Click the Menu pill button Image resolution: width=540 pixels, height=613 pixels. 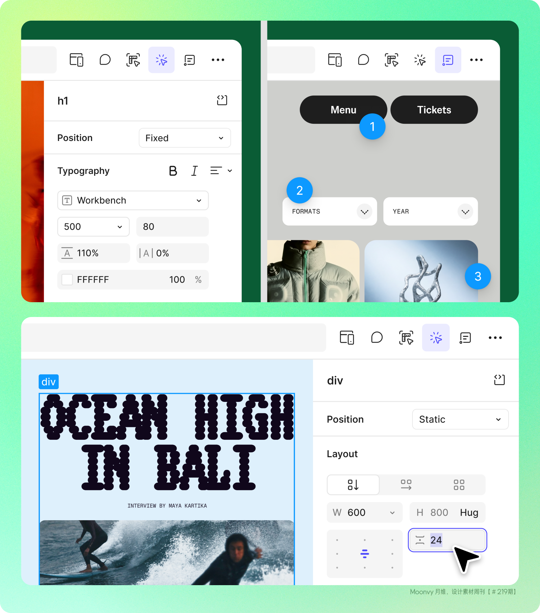pos(343,110)
